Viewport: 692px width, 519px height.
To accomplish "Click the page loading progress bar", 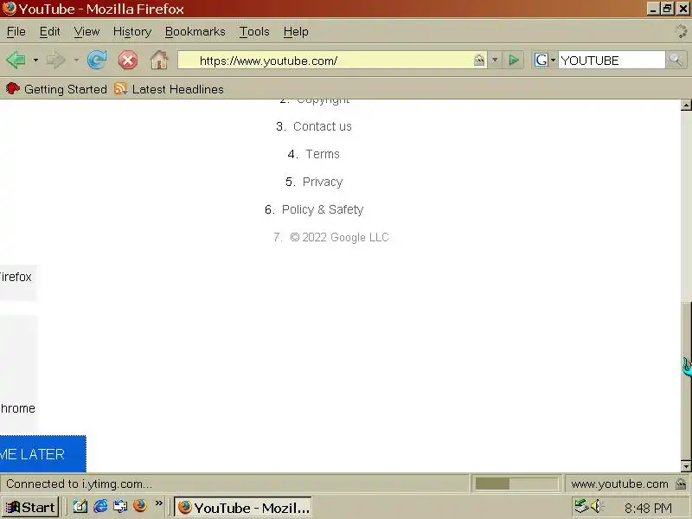I will 516,484.
